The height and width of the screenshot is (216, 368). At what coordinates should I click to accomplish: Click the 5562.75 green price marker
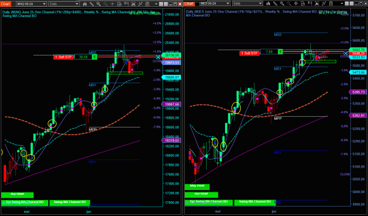pyautogui.click(x=358, y=50)
